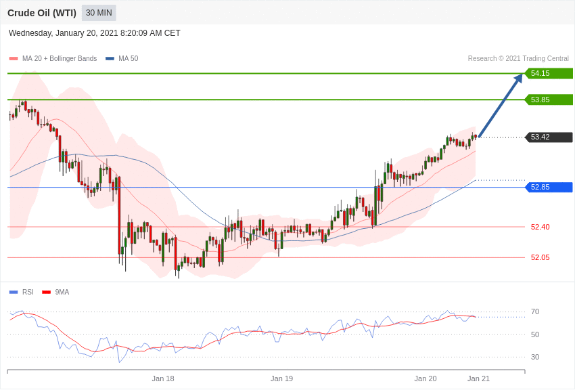Click the chart timestamp text
The width and height of the screenshot is (575, 390).
pos(94,33)
